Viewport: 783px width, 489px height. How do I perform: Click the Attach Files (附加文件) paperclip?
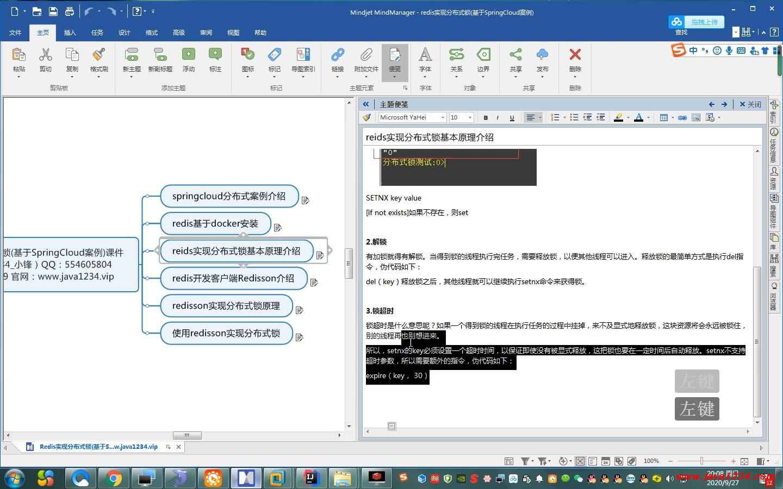[x=366, y=55]
